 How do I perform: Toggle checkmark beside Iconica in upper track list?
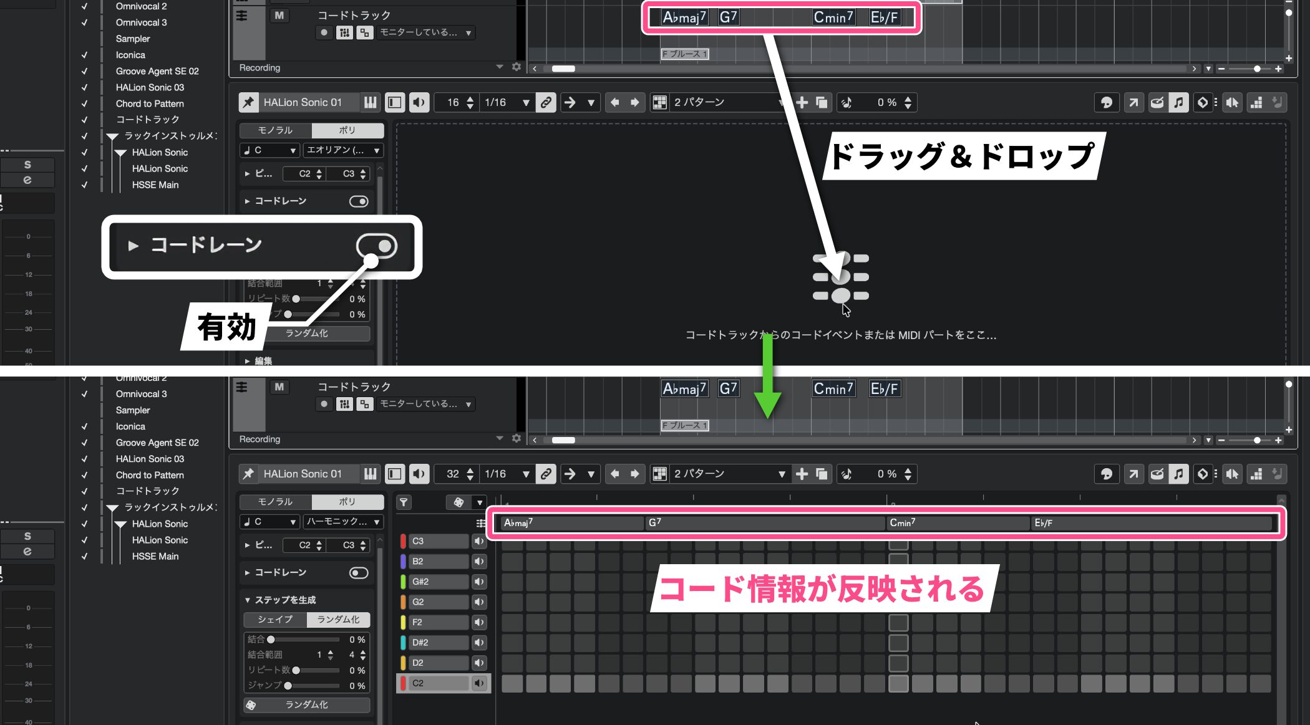pos(84,55)
